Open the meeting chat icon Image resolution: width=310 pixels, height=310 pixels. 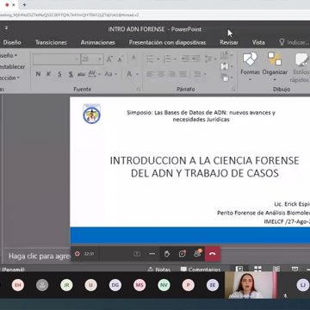point(183,254)
